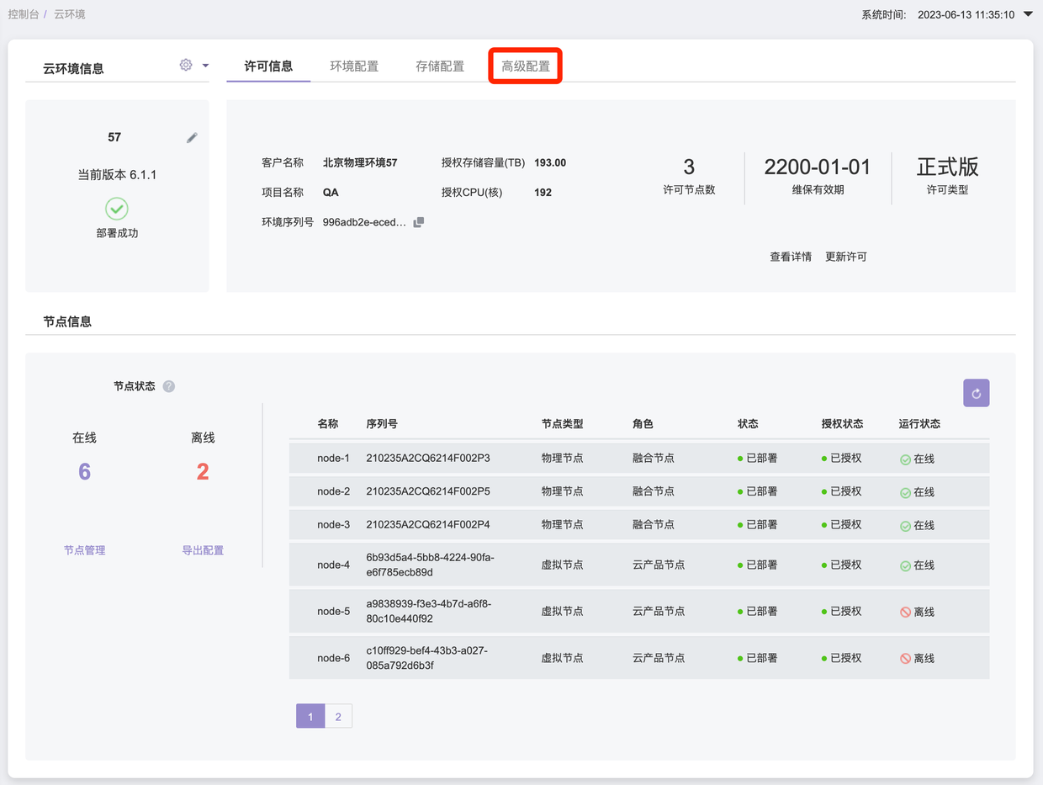Copy the environment serial number via copy icon
This screenshot has height=785, width=1043.
(x=419, y=222)
